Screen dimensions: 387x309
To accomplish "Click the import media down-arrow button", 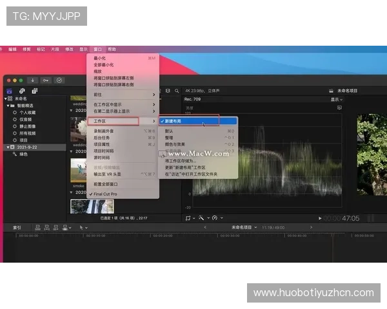I will point(33,80).
